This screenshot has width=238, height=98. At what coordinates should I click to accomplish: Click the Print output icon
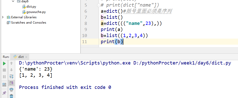[11, 90]
